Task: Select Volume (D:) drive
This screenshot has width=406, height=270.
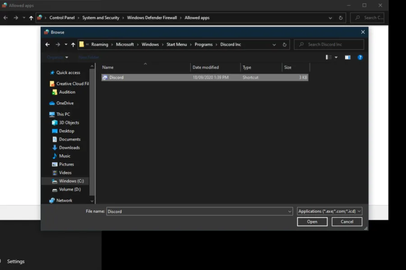Action: (x=67, y=190)
